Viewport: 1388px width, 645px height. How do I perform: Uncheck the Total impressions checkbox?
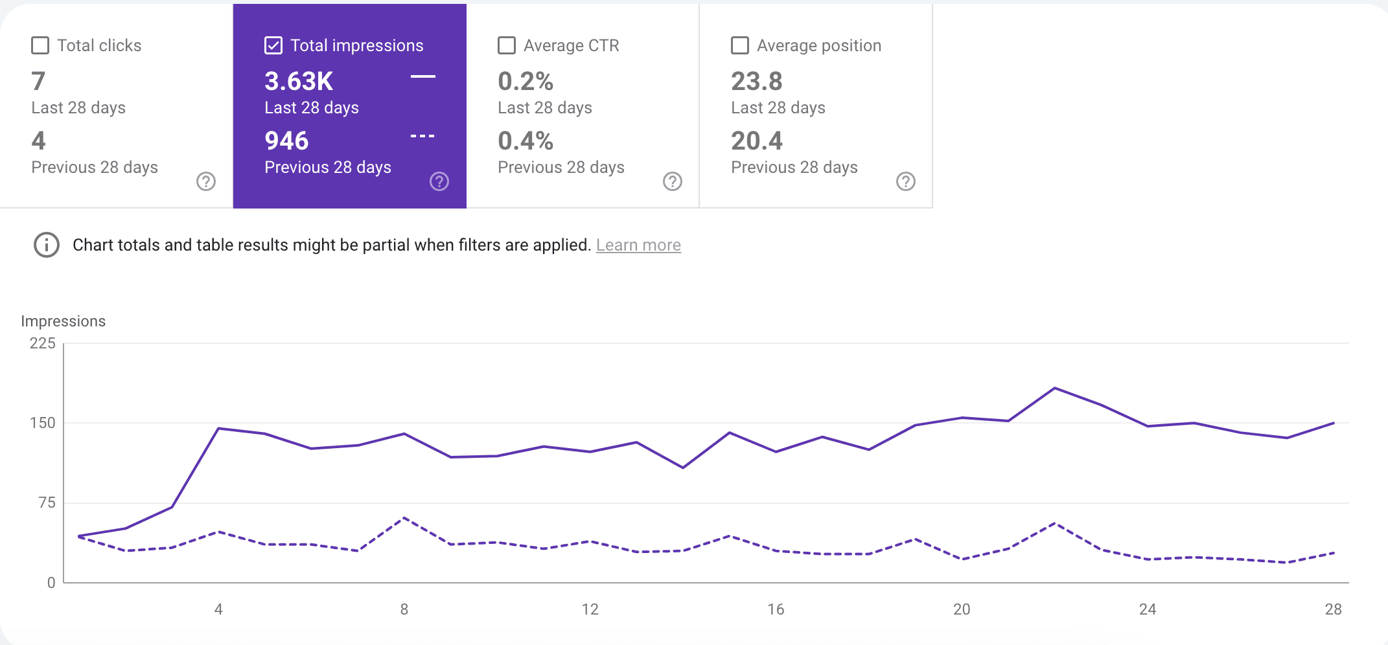pyautogui.click(x=273, y=45)
